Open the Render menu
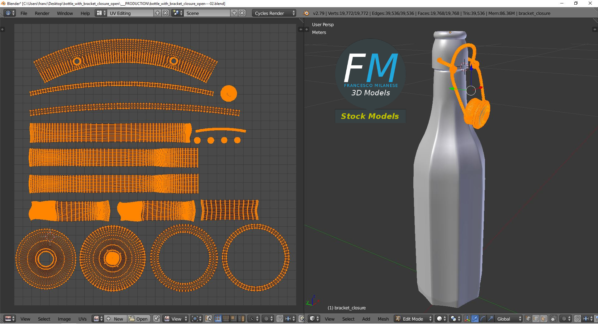This screenshot has height=324, width=598. 42,13
